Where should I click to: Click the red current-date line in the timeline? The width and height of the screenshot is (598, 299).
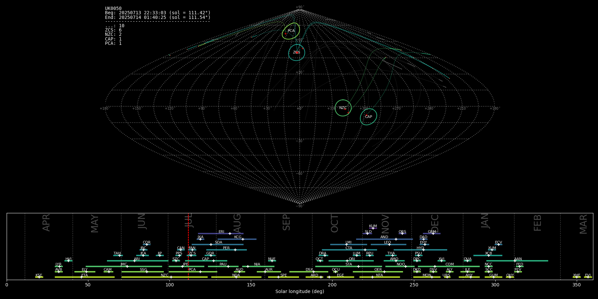tap(188, 246)
